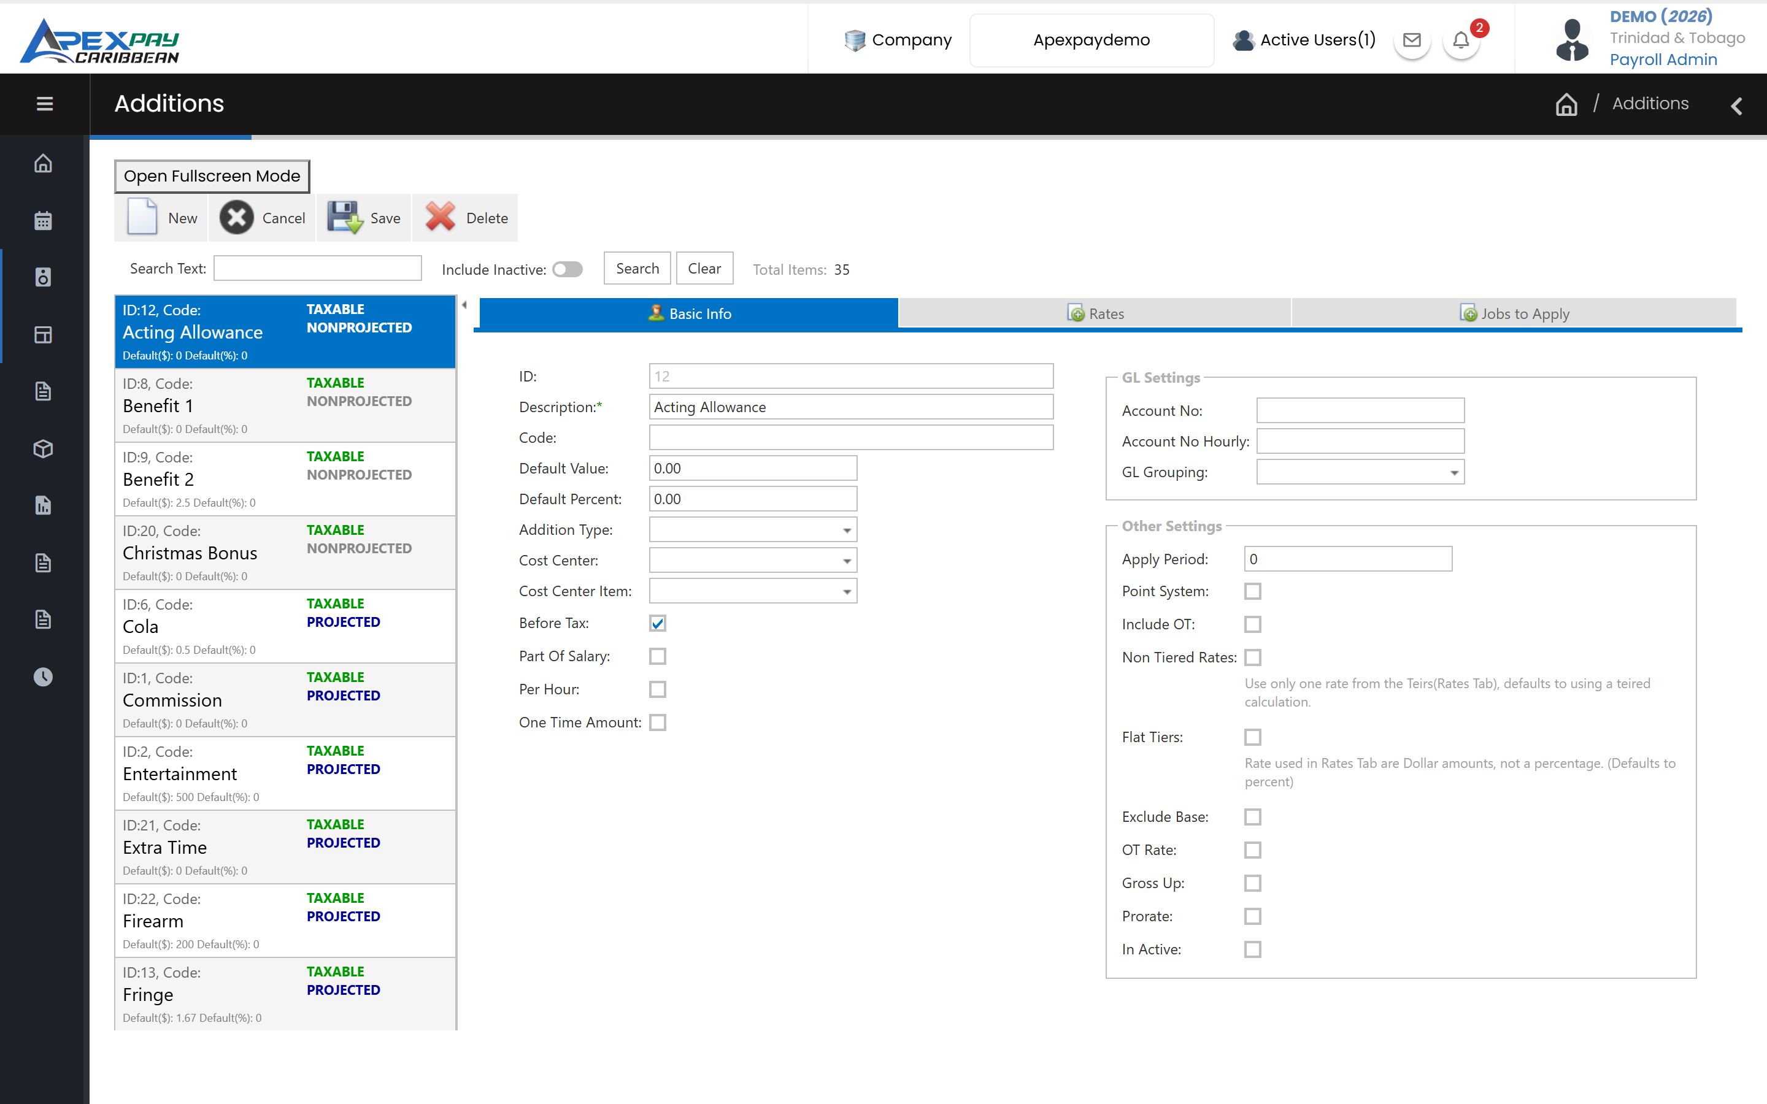Image resolution: width=1767 pixels, height=1104 pixels.
Task: Tick the In Active checkbox
Action: pyautogui.click(x=1253, y=949)
